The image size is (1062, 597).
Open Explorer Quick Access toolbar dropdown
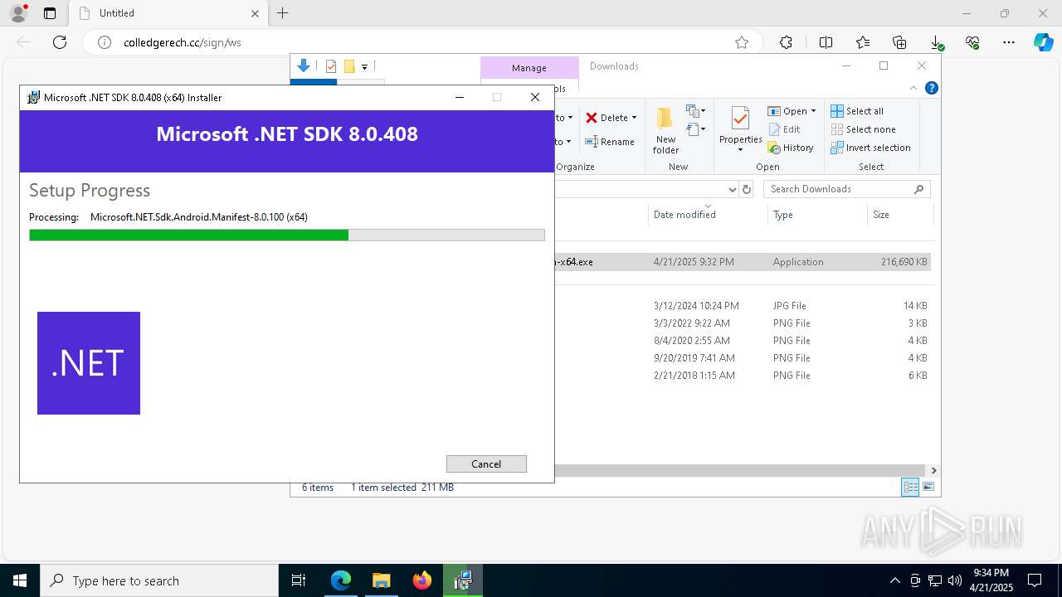(x=364, y=67)
